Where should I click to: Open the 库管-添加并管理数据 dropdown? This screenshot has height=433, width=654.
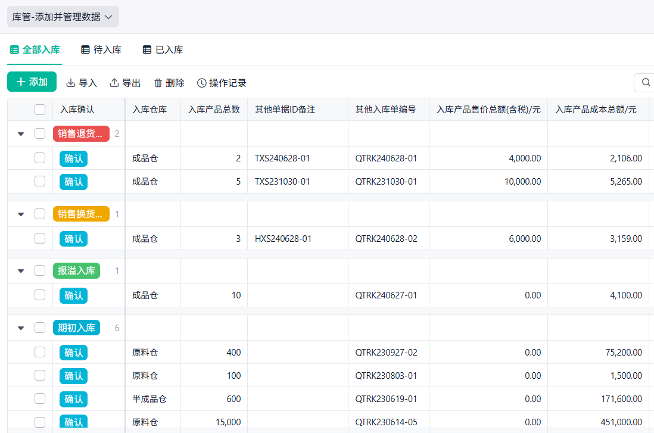coord(63,17)
